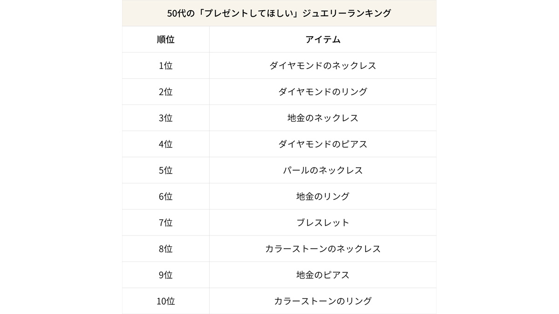Click カラーストーンのネックレス item text
This screenshot has height=314, width=559.
pyautogui.click(x=323, y=249)
